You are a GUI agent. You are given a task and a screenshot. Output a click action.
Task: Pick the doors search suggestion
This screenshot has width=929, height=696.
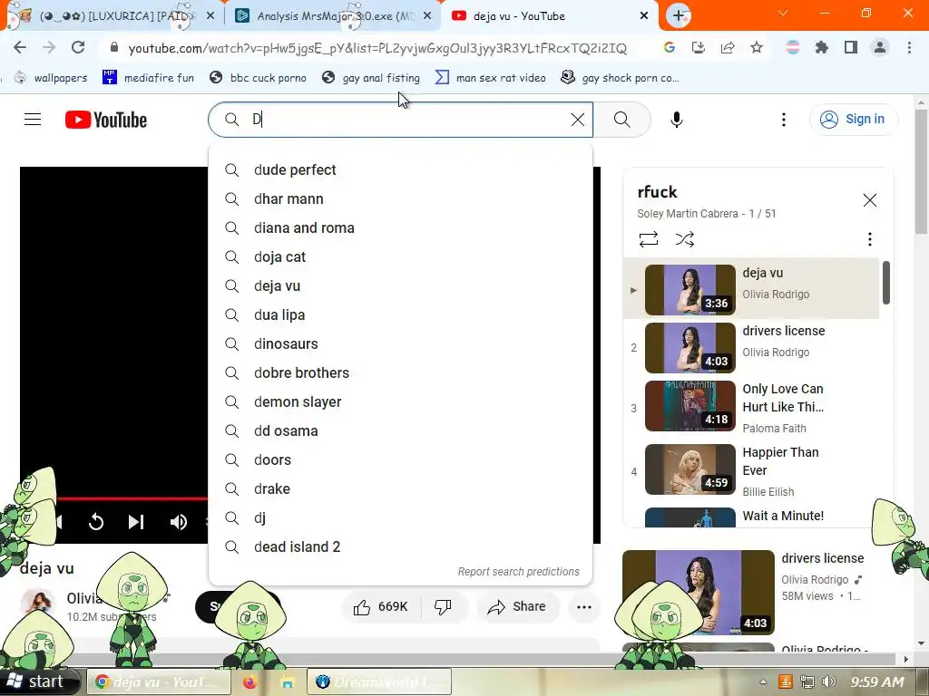(400, 459)
